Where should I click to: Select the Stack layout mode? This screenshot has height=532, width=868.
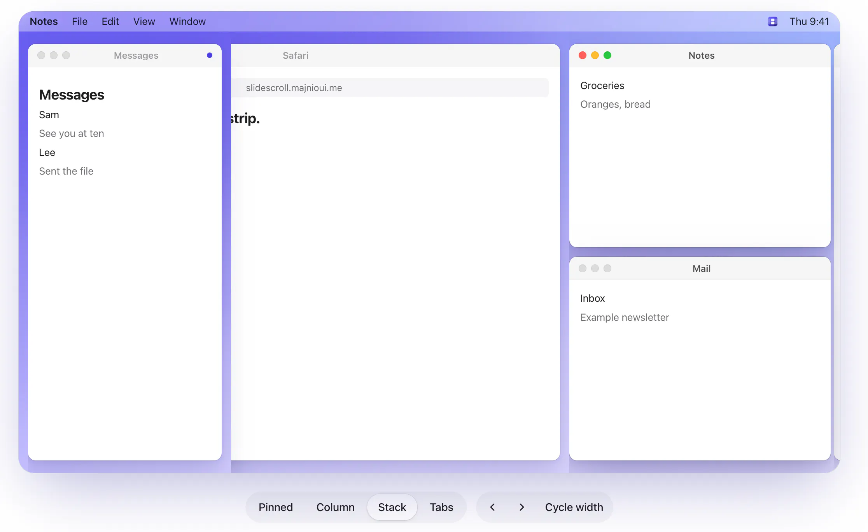click(x=392, y=507)
